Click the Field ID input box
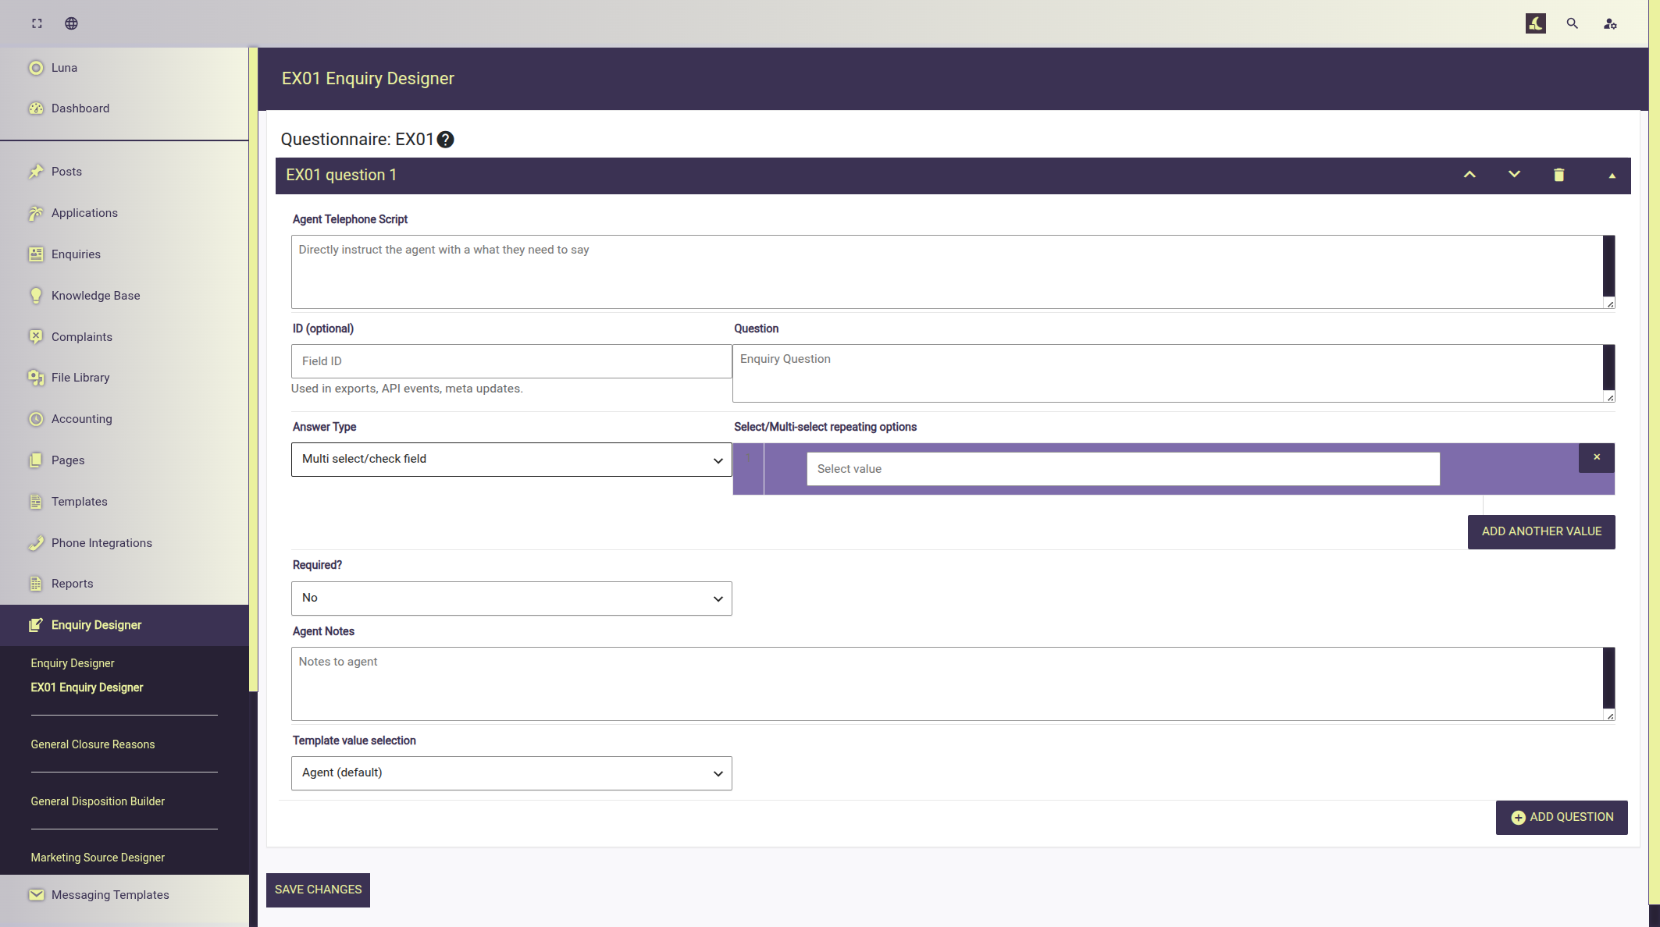This screenshot has width=1660, height=927. (511, 361)
